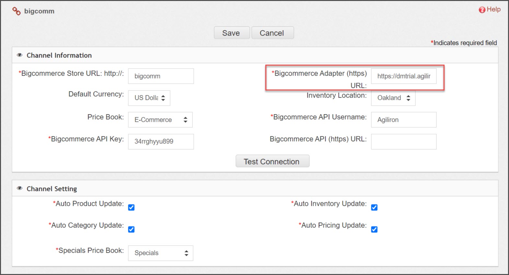Viewport: 509px width, 275px height.
Task: Click the bigcomm chain link icon
Action: tap(17, 11)
